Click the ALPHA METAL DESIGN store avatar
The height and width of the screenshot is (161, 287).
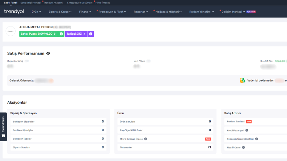pyautogui.click(x=10, y=31)
